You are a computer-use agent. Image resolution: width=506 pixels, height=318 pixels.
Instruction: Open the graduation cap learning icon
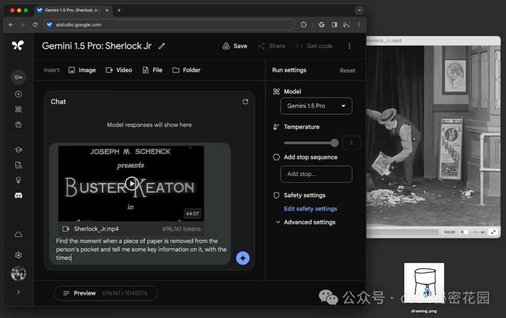coord(18,150)
